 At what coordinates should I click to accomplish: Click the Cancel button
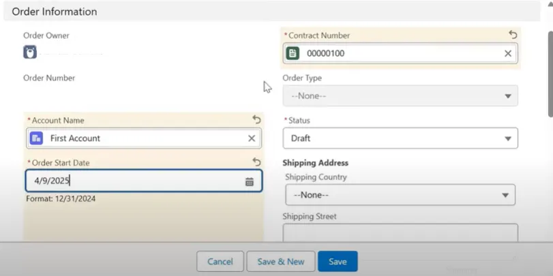pos(220,262)
